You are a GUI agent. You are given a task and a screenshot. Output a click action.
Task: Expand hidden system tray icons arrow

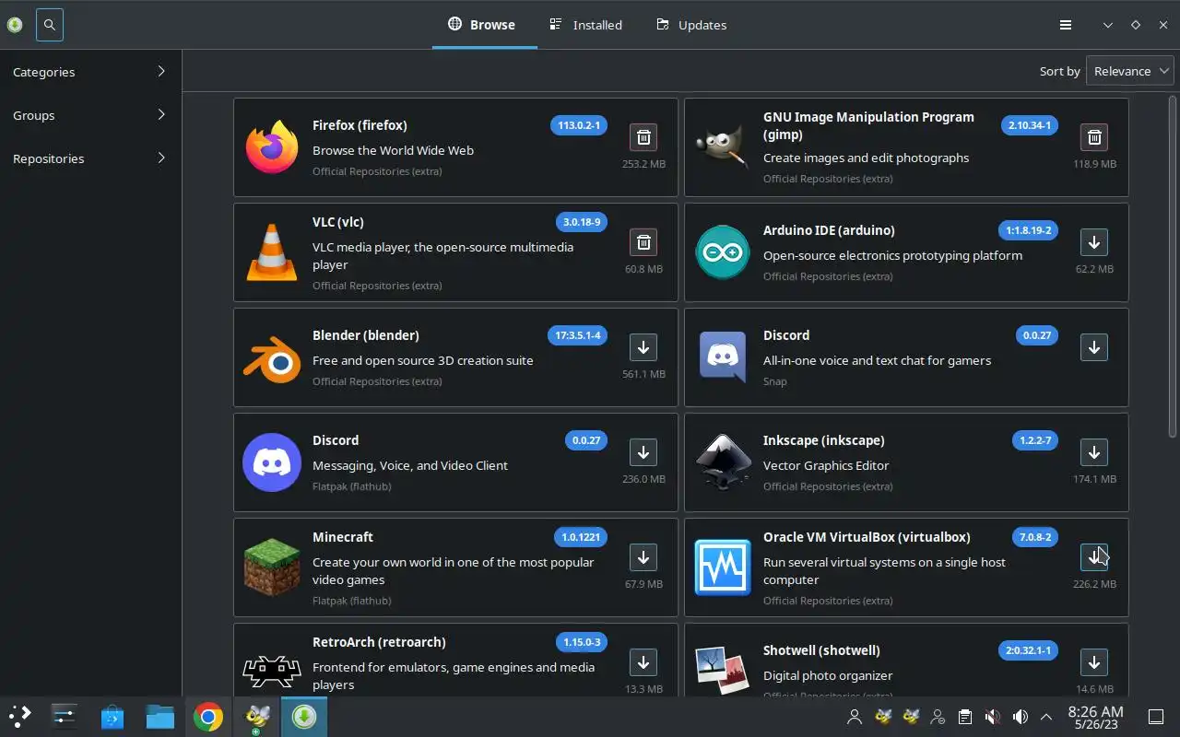tap(1046, 716)
